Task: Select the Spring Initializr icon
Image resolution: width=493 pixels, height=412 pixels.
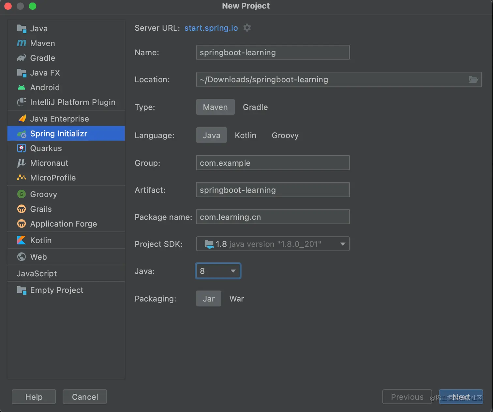Action: pos(22,134)
